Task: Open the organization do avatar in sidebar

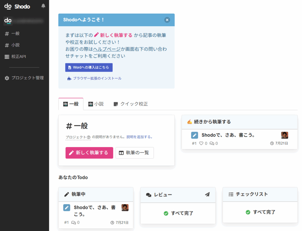Action: 8,21
